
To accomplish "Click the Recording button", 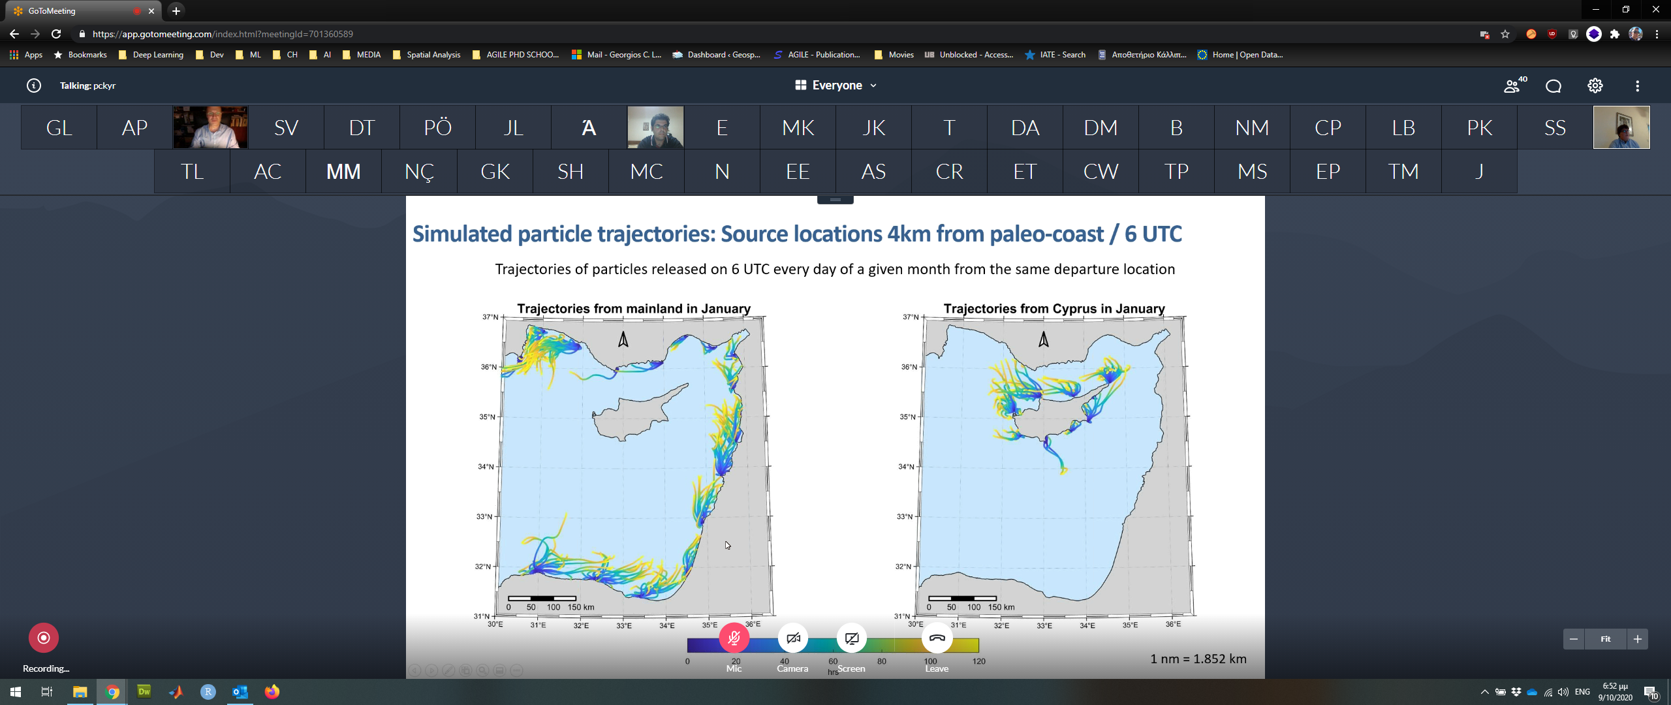I will point(44,638).
